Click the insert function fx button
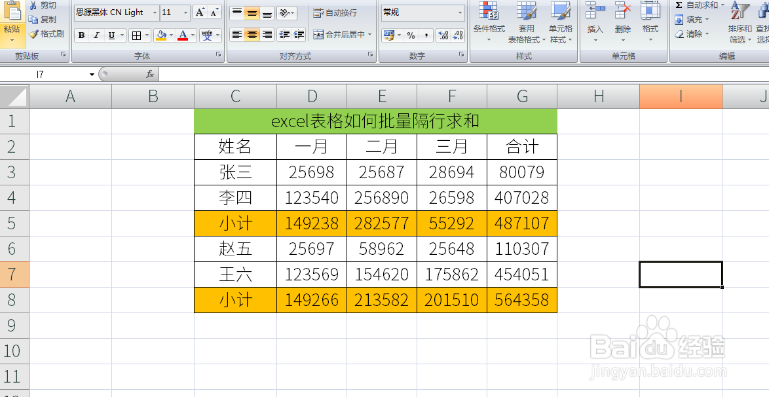This screenshot has height=397, width=769. click(x=150, y=74)
